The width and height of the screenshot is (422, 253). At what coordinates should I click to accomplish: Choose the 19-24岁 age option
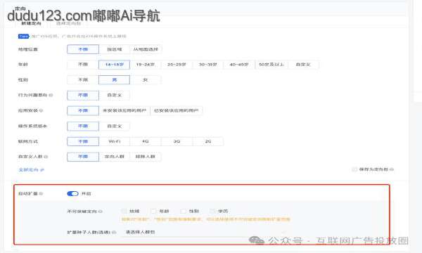pyautogui.click(x=146, y=65)
